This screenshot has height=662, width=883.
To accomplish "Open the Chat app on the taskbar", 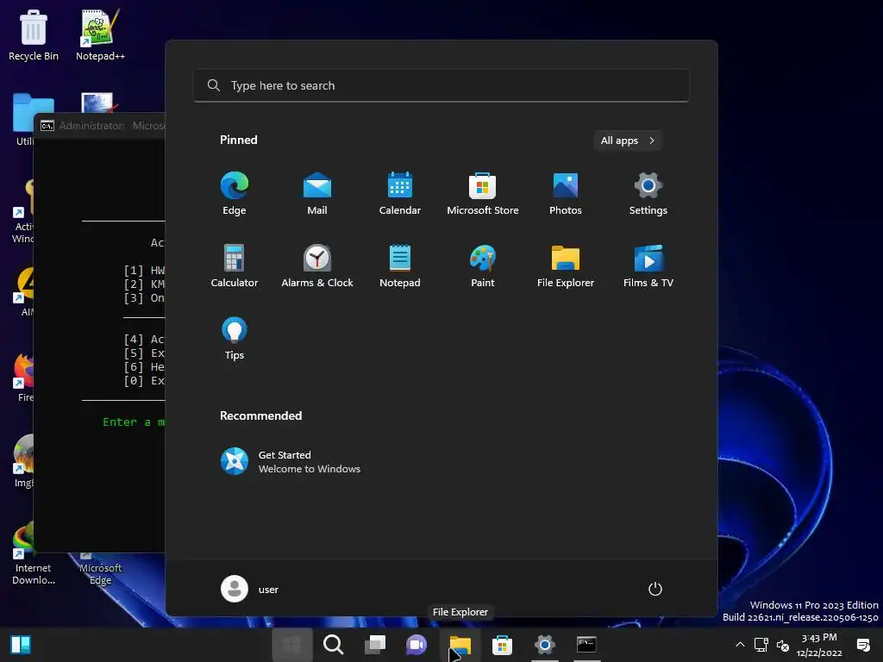I will [x=416, y=645].
